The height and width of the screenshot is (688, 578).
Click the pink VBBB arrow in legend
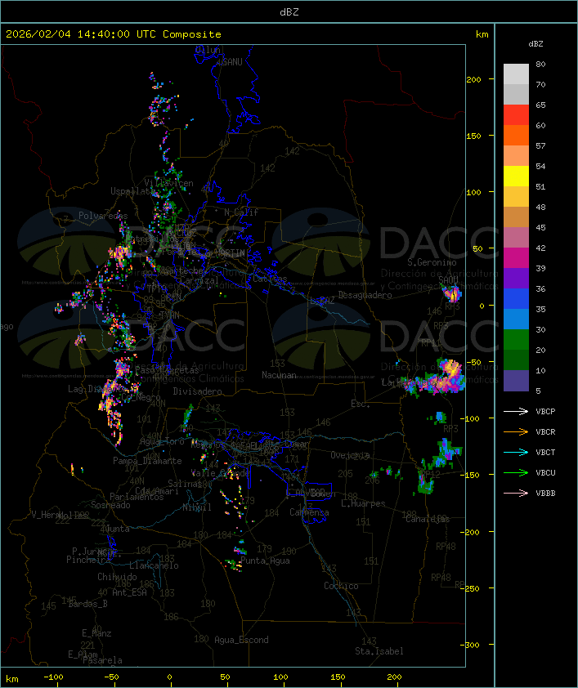point(516,494)
